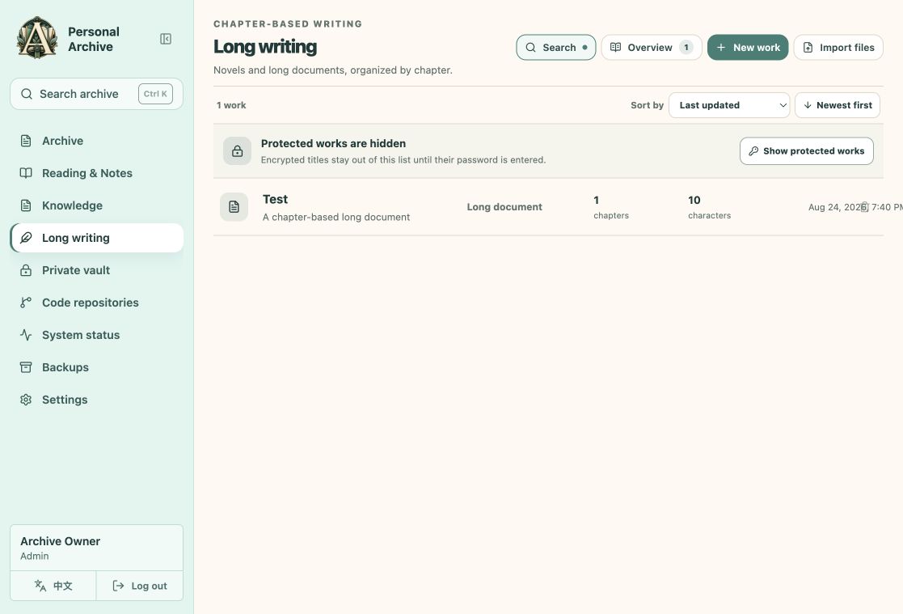Click the 10 characters count
This screenshot has height=614, width=903.
coord(710,207)
